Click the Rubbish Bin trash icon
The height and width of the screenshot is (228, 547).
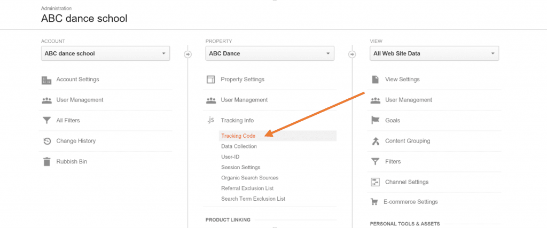tap(46, 162)
